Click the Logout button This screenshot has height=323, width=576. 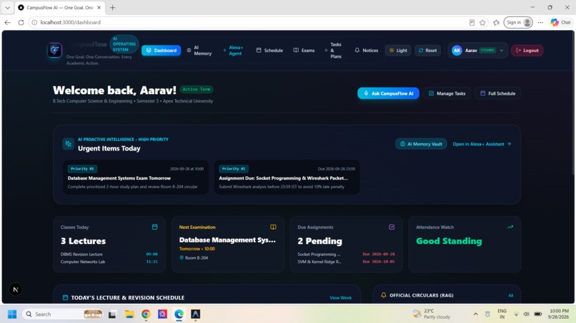(527, 50)
